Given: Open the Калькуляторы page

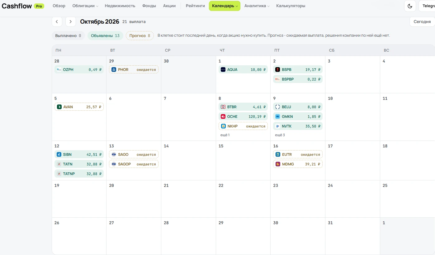Looking at the screenshot, I should [x=291, y=6].
